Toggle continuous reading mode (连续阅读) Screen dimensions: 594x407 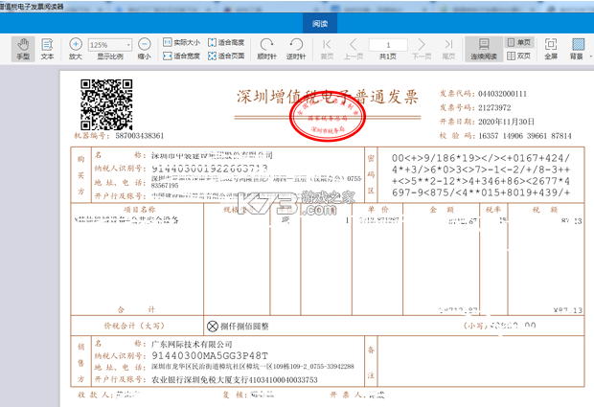pos(484,49)
